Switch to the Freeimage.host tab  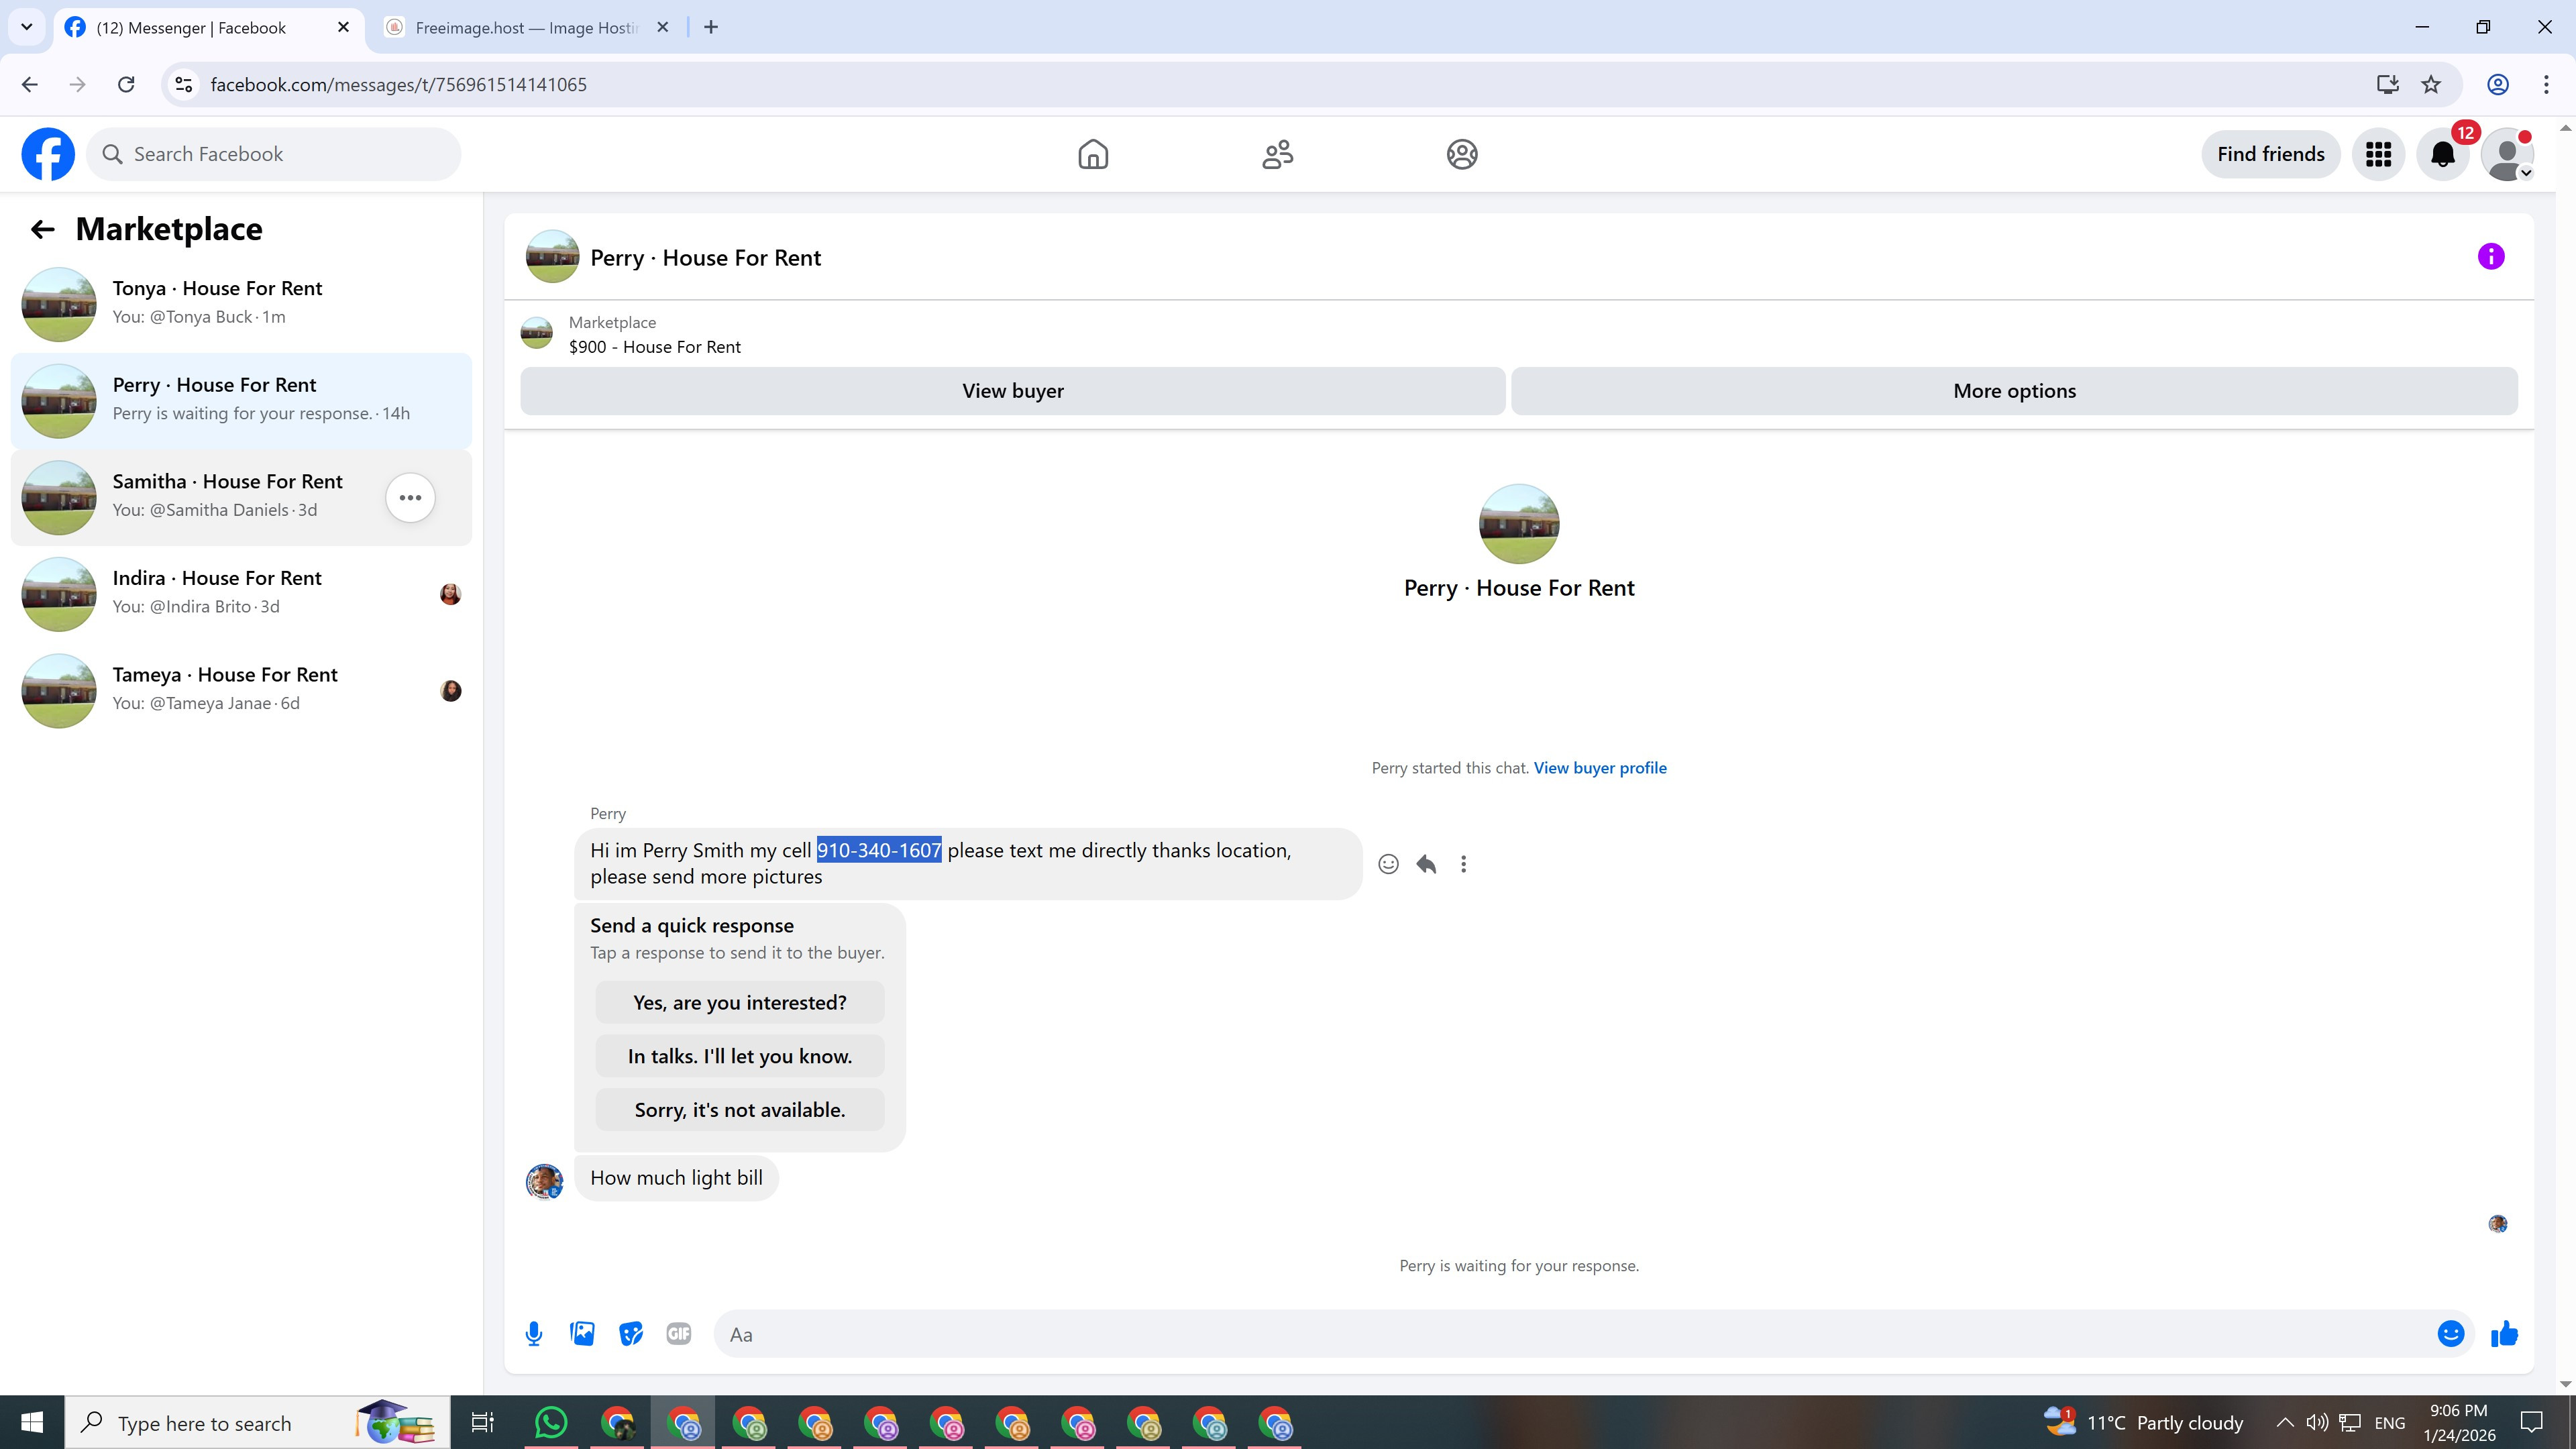525,28
